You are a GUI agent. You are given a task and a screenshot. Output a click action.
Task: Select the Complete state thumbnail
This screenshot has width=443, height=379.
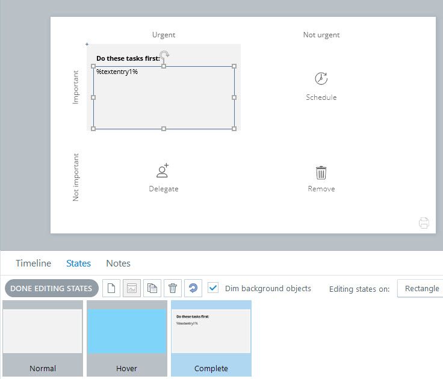tap(211, 338)
